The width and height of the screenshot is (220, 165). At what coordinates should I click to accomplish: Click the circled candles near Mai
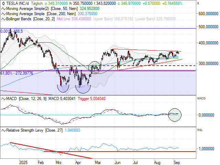coord(95,68)
